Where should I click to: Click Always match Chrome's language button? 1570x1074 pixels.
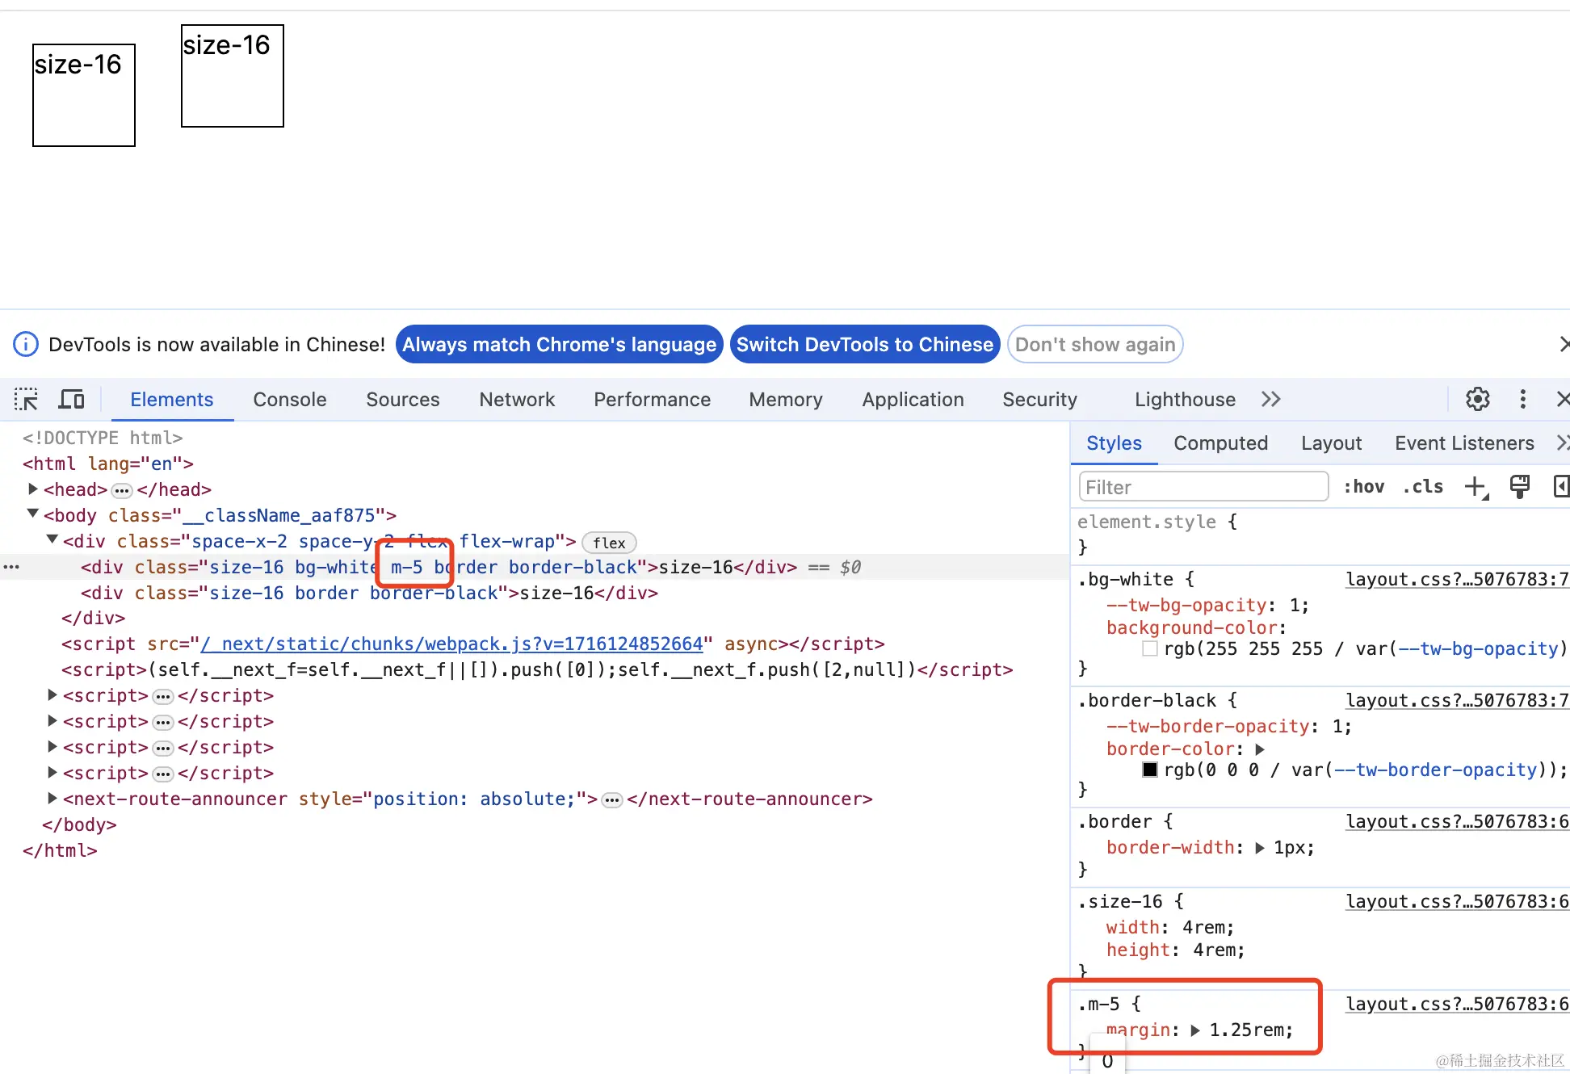pos(560,345)
